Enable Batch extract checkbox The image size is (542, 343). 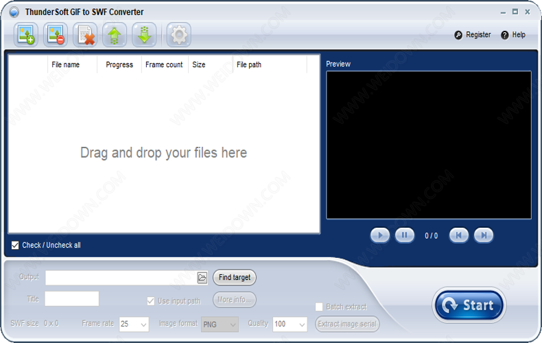tap(319, 307)
